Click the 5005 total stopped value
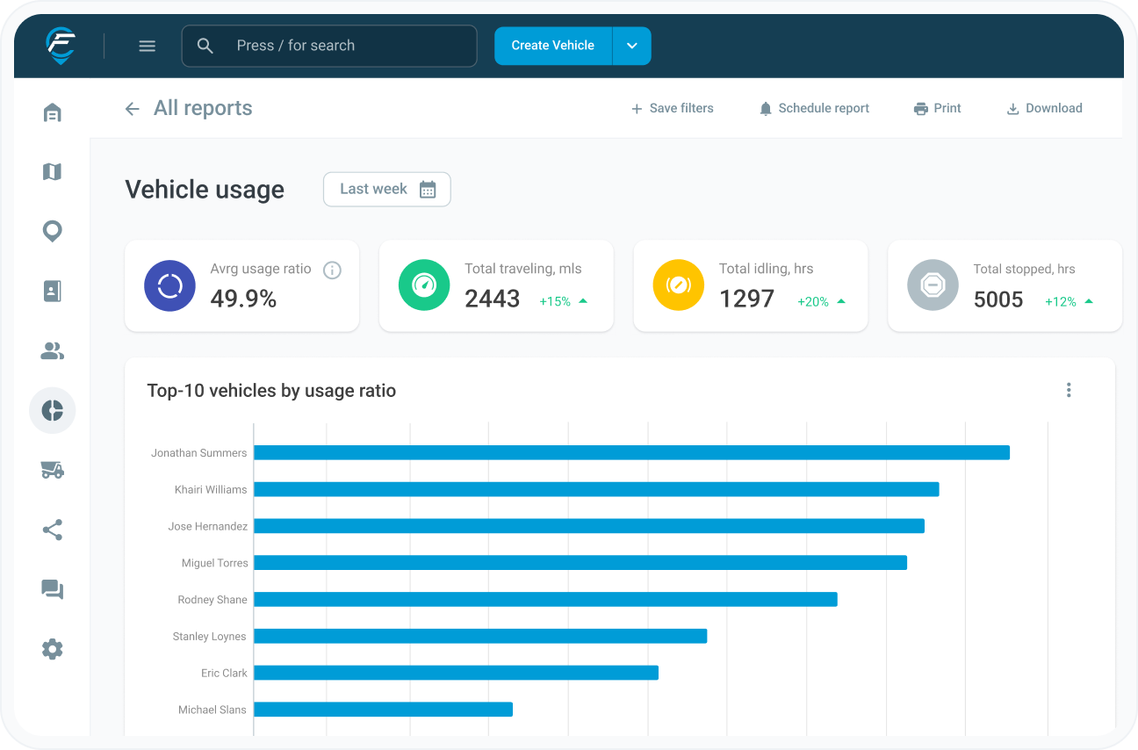 (x=998, y=299)
